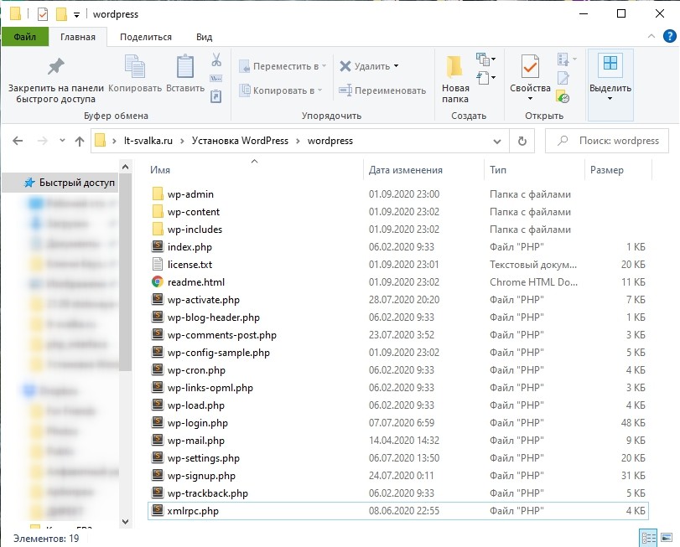
Task: Go back to the previous folder
Action: [x=18, y=141]
